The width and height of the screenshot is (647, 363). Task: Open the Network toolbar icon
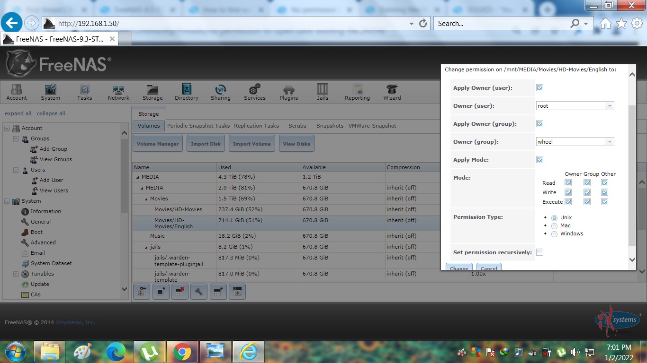pos(118,92)
